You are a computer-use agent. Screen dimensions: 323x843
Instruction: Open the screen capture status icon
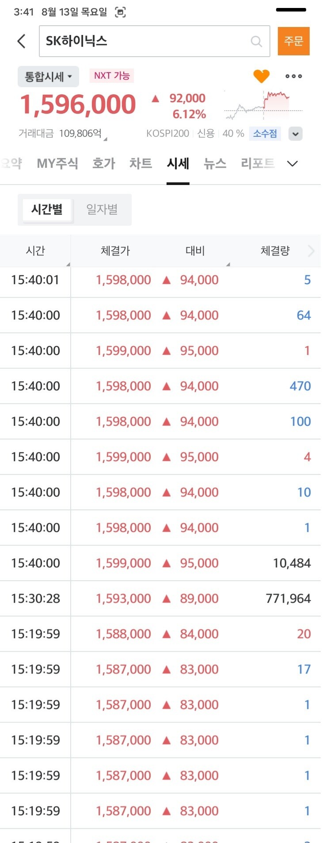point(120,12)
